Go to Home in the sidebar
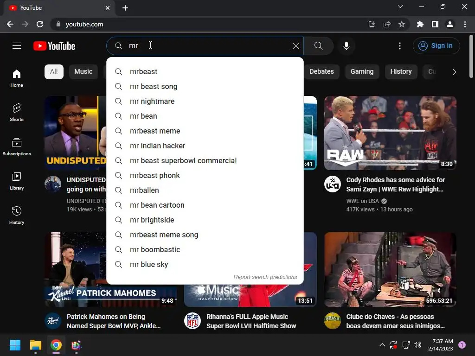475x356 pixels. [17, 78]
